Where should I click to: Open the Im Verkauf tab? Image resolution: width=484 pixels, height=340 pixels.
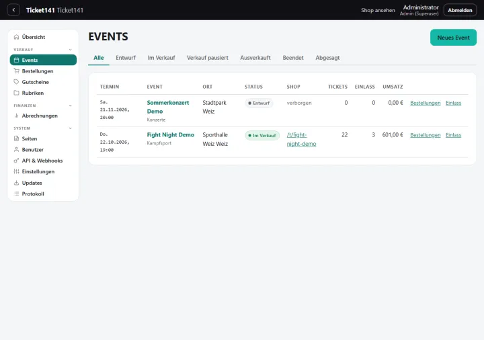pos(161,58)
